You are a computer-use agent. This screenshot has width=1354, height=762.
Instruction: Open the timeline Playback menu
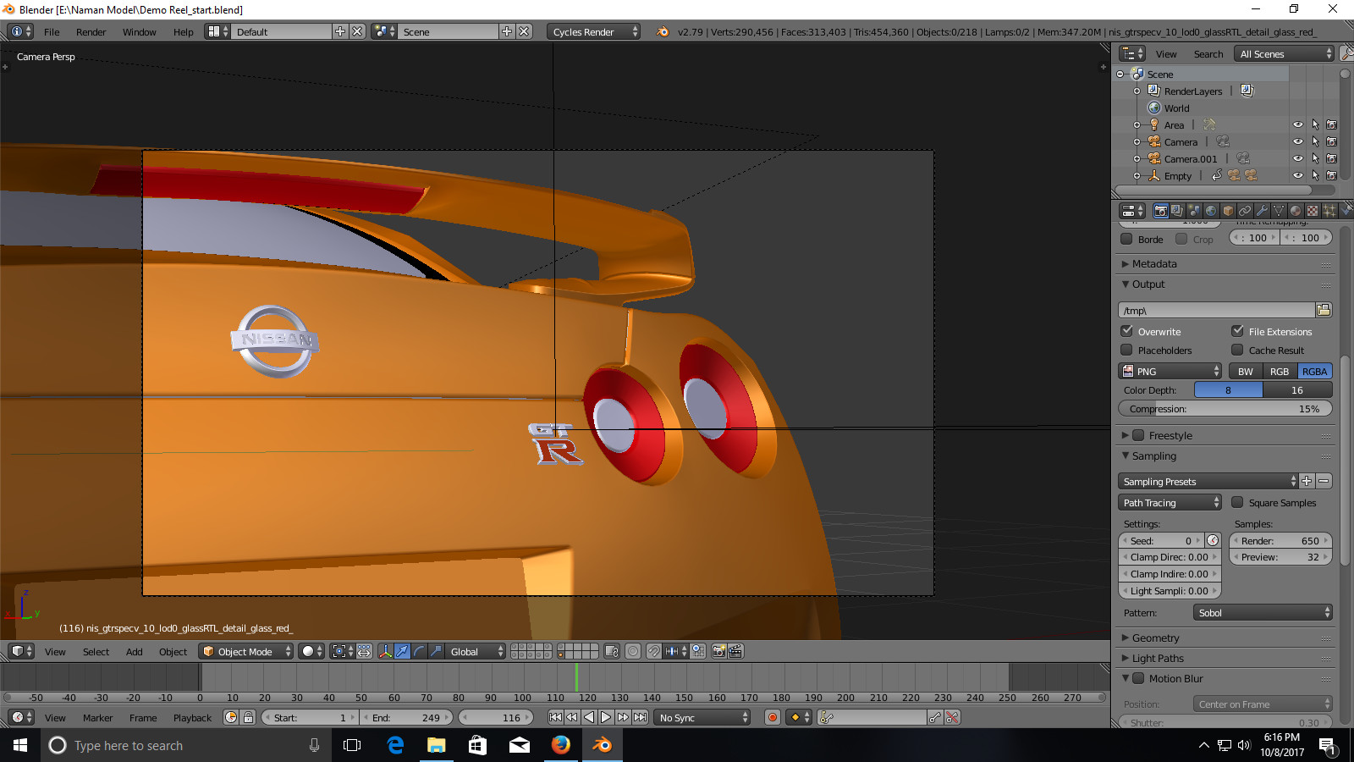[192, 717]
